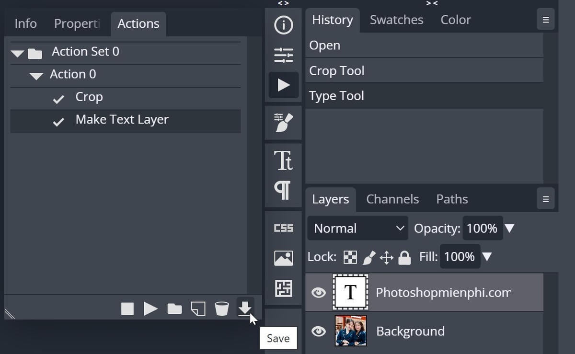Click the maze-pattern icon in the sidebar
575x354 pixels.
283,288
